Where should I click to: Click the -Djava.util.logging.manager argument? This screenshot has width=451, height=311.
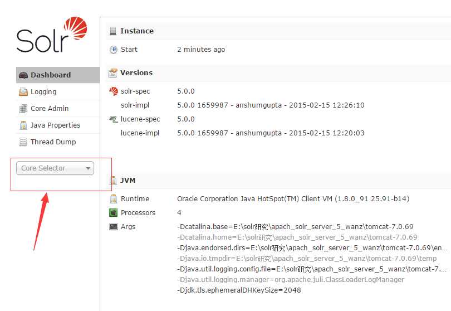(x=291, y=280)
